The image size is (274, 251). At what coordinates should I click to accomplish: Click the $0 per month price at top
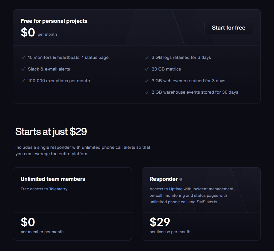pyautogui.click(x=28, y=32)
